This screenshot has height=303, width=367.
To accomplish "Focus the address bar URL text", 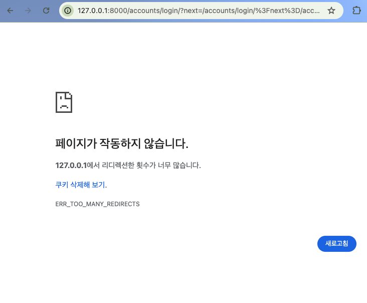I will click(x=199, y=11).
